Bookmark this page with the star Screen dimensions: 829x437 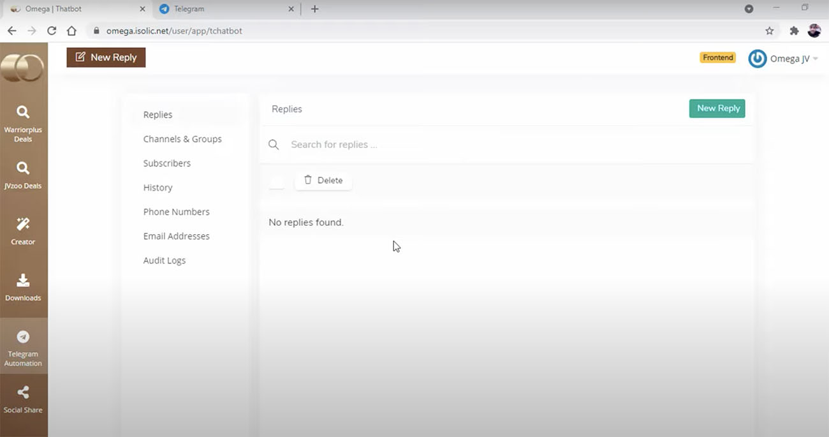[770, 31]
